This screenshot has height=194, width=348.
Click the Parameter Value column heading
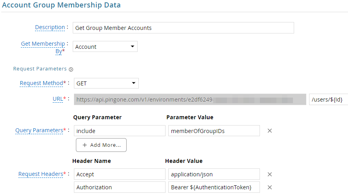190,117
